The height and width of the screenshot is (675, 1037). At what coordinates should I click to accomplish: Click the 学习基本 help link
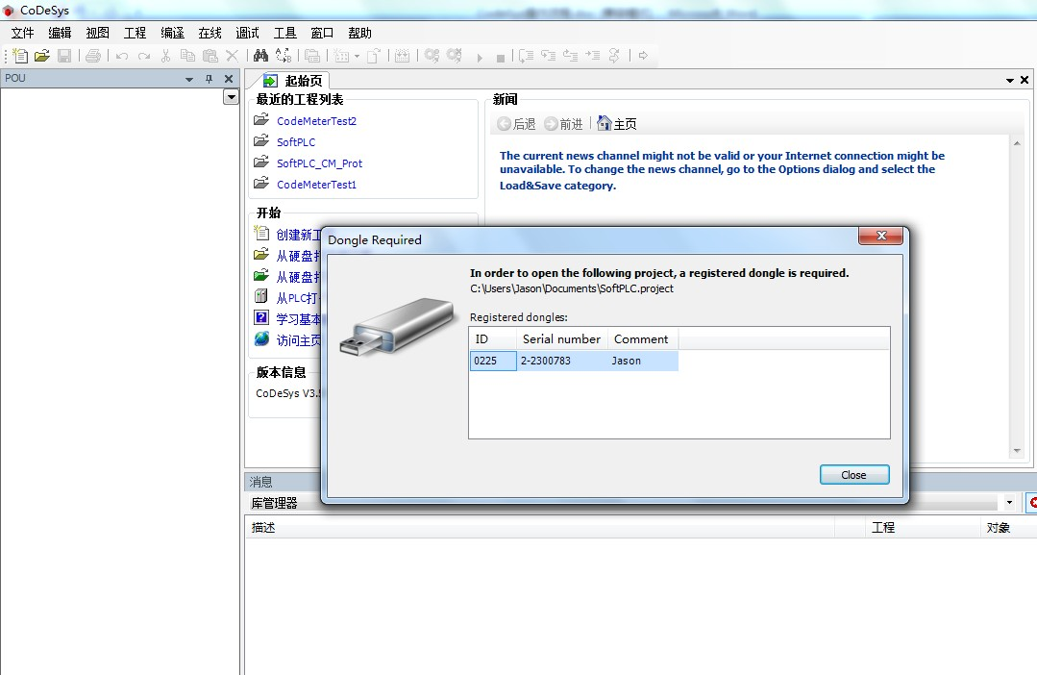pyautogui.click(x=298, y=319)
